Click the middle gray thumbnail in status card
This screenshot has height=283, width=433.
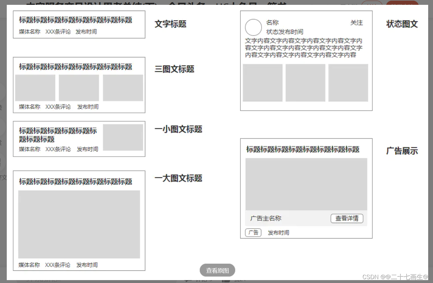tap(305, 83)
